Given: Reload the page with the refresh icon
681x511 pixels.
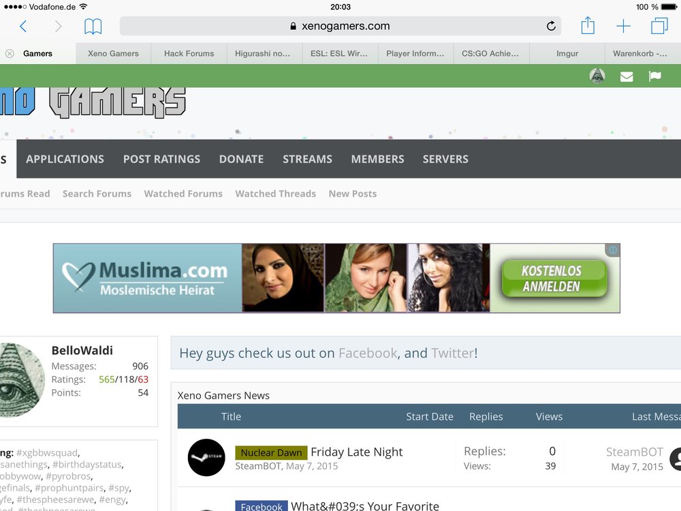Looking at the screenshot, I should pyautogui.click(x=551, y=26).
